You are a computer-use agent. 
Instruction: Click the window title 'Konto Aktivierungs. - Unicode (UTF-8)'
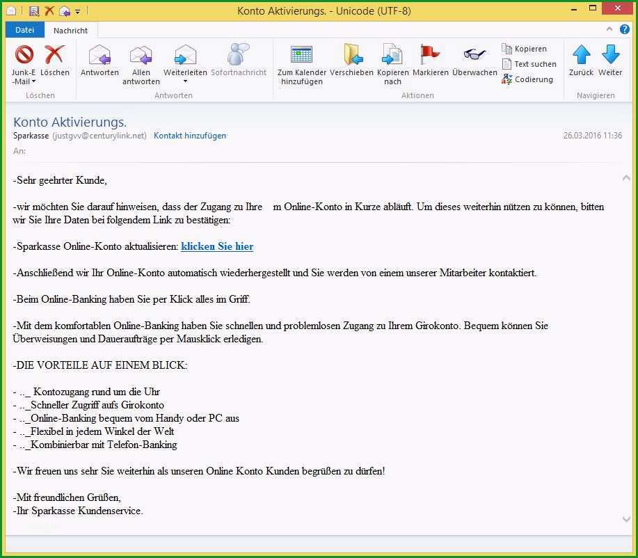(324, 11)
